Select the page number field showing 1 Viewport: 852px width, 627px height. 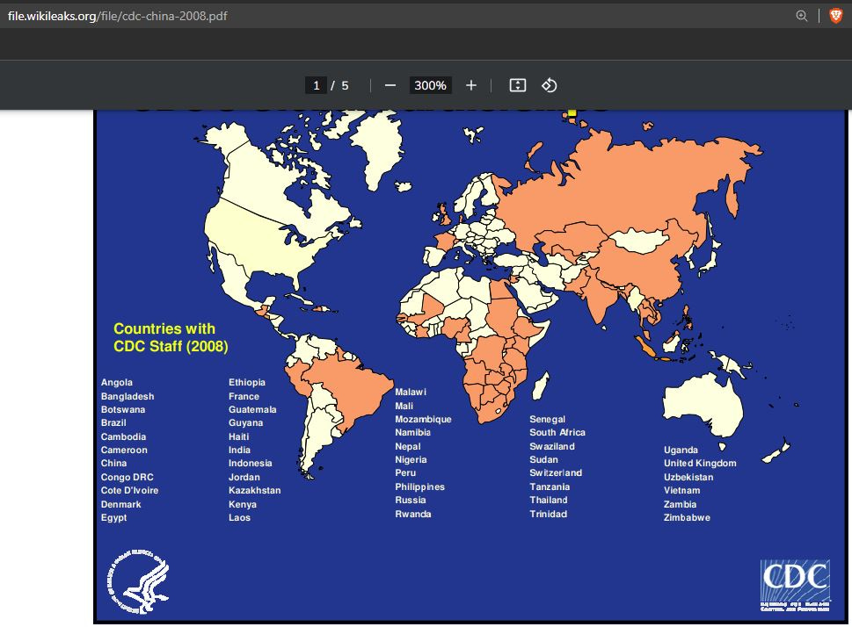(317, 85)
